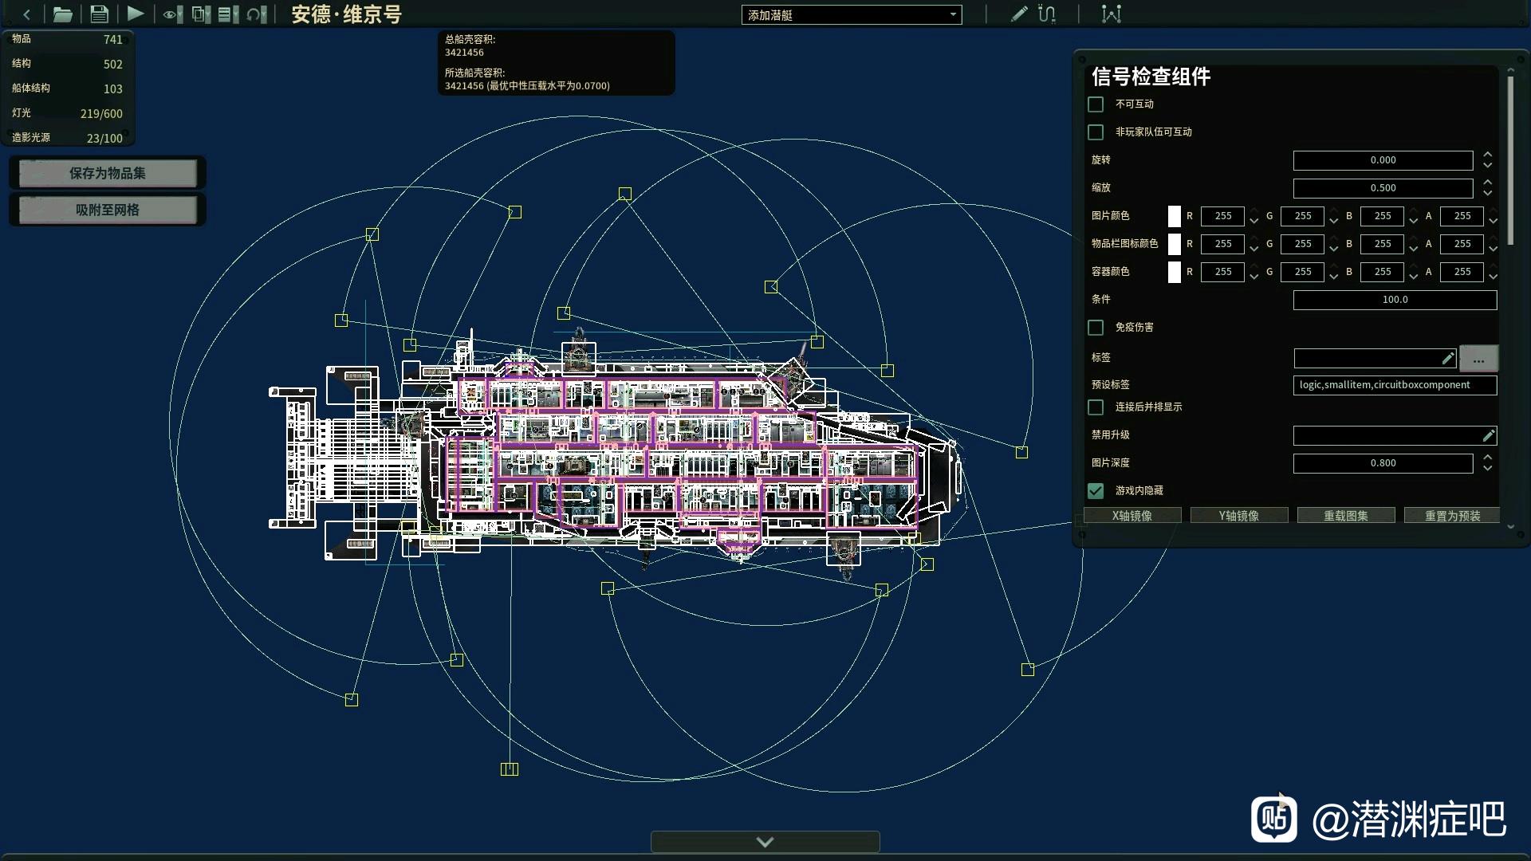Click 物品栏图标颜色 R value field
Image resolution: width=1531 pixels, height=861 pixels.
point(1222,244)
